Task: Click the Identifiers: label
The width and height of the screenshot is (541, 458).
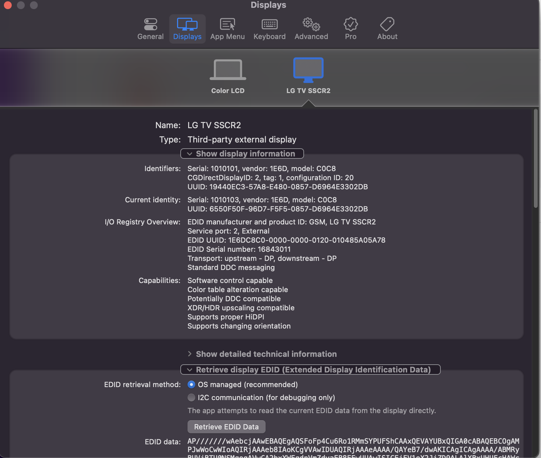Action: click(162, 168)
